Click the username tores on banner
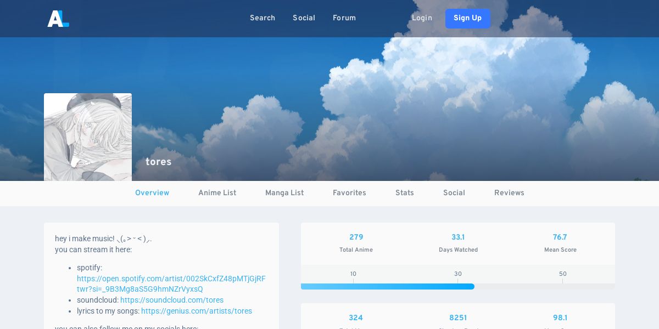 tap(159, 162)
